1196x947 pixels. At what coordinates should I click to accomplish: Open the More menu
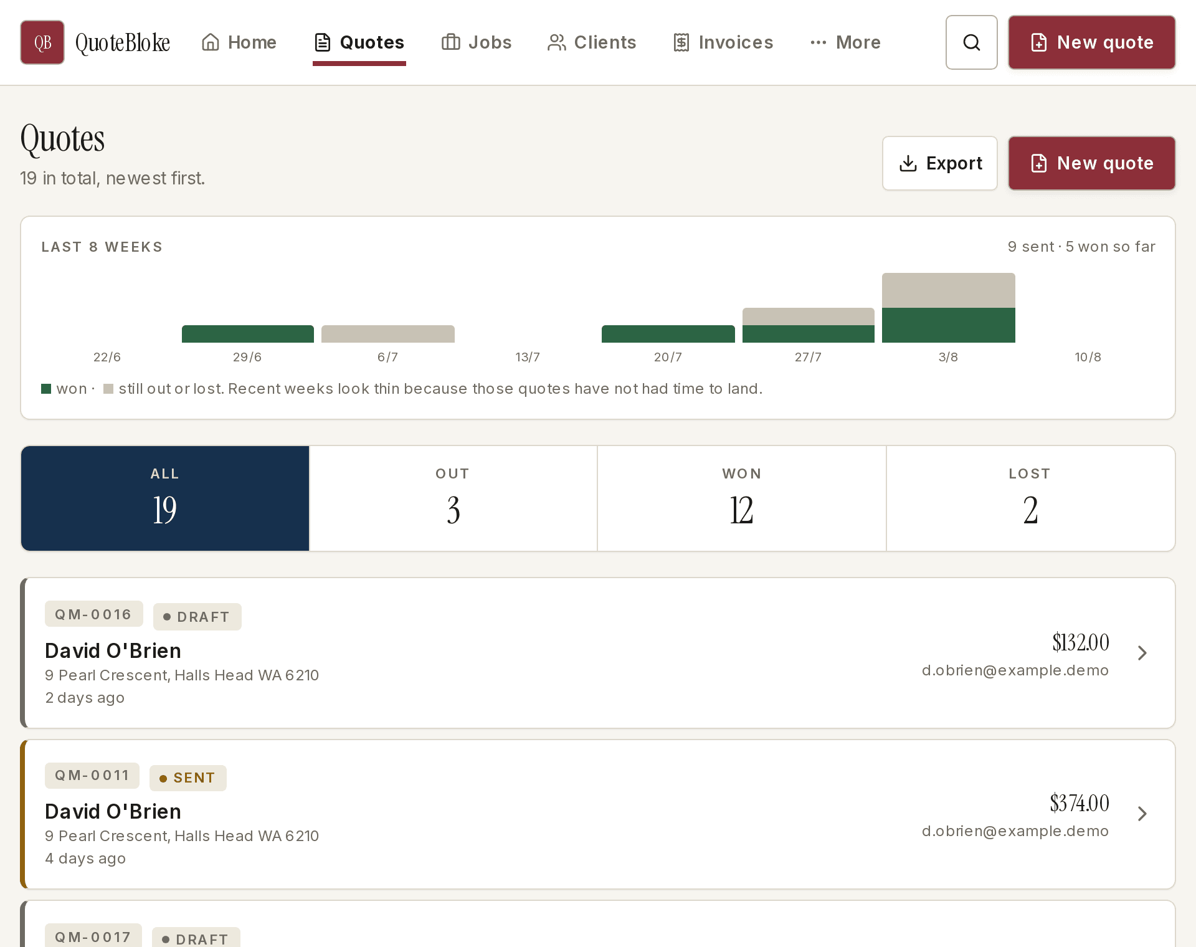point(845,42)
